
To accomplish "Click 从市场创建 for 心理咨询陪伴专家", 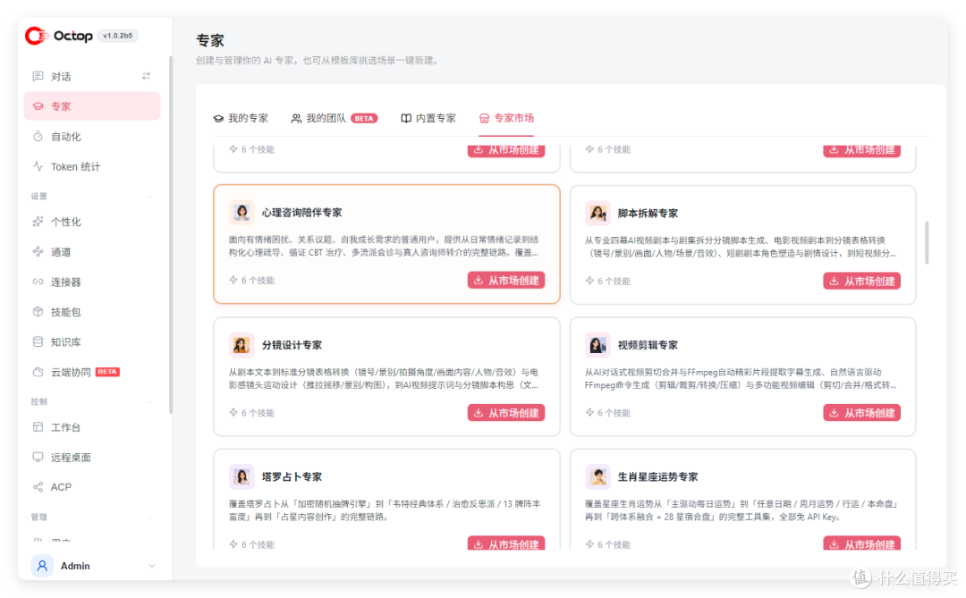I will coord(505,280).
